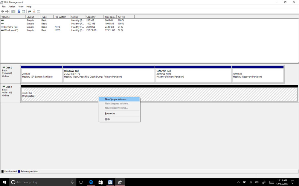The height and width of the screenshot is (186, 299).
Task: Open Microsoft Word from the taskbar
Action: [x=110, y=182]
